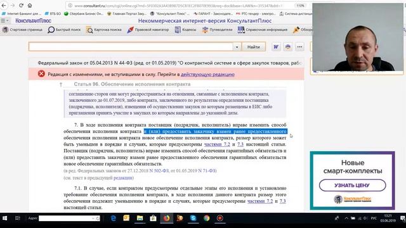Open Путеводители section
This screenshot has width=406, height=228.
(x=217, y=30)
